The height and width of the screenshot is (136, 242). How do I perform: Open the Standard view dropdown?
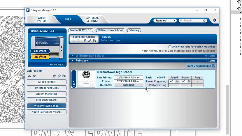tap(165, 21)
